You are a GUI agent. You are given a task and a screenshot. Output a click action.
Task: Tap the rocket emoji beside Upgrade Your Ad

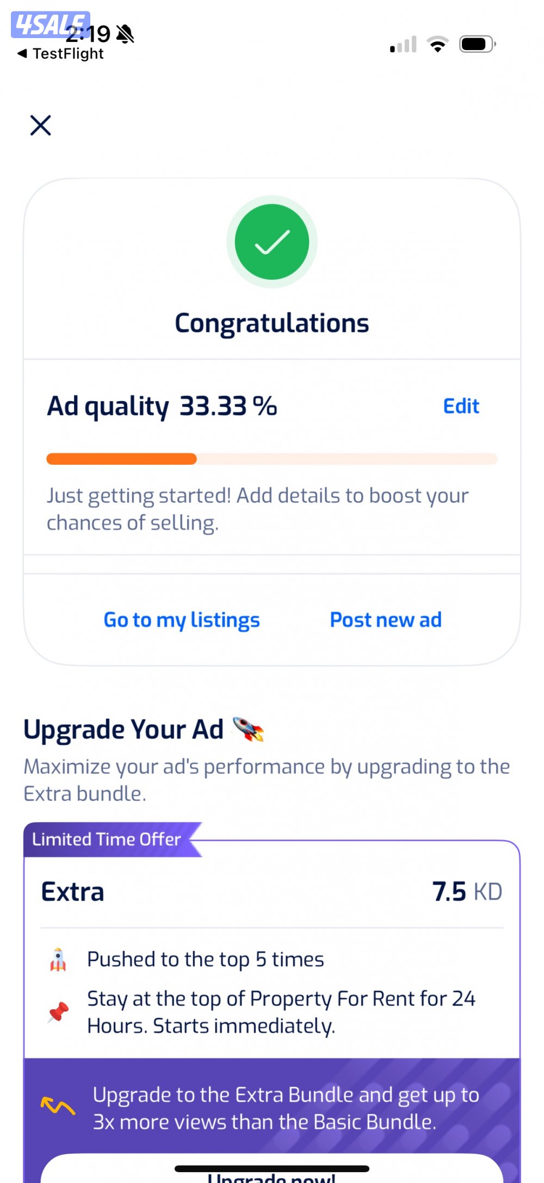[x=248, y=729]
